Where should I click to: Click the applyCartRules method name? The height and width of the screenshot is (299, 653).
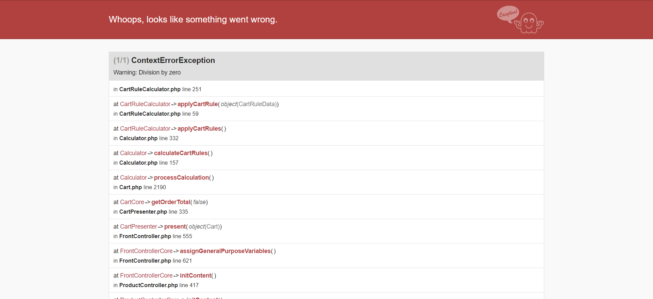[x=199, y=129]
